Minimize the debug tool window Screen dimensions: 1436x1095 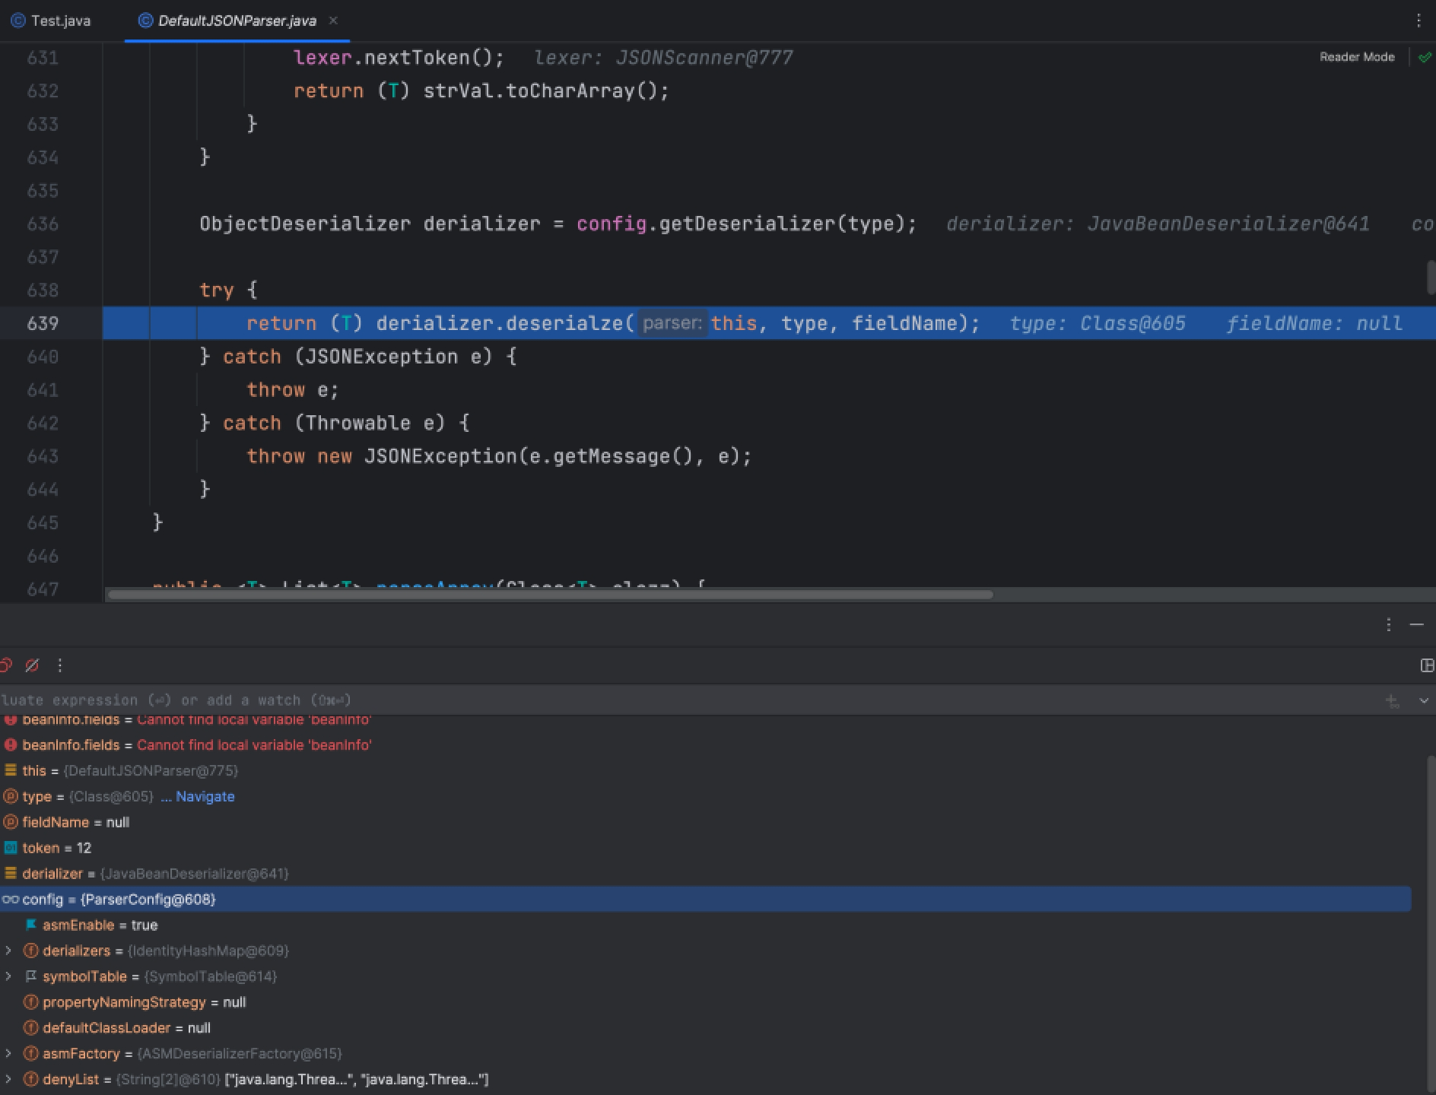(x=1416, y=624)
